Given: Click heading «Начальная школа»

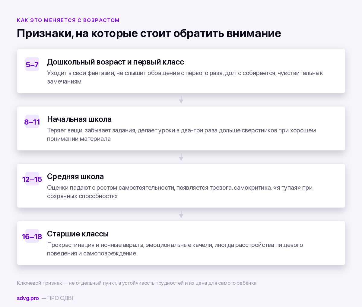Looking at the screenshot, I should [79, 119].
